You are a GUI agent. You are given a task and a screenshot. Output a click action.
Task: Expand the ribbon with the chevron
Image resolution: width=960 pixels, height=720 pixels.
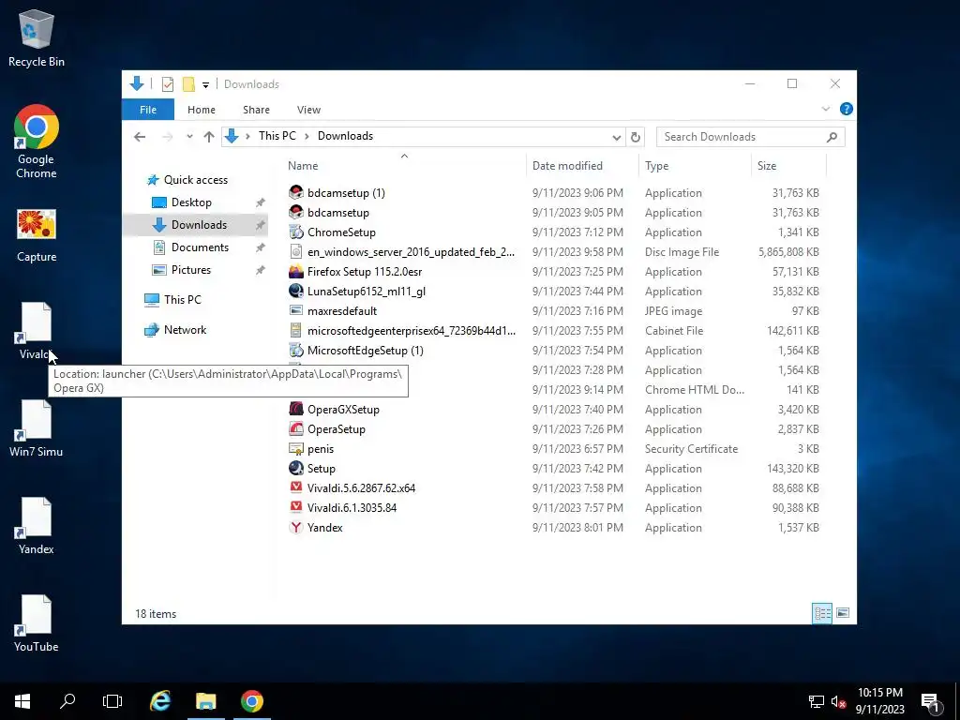[825, 109]
